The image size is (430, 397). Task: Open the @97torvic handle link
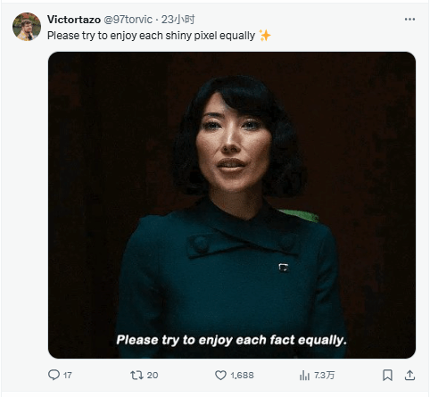(128, 20)
